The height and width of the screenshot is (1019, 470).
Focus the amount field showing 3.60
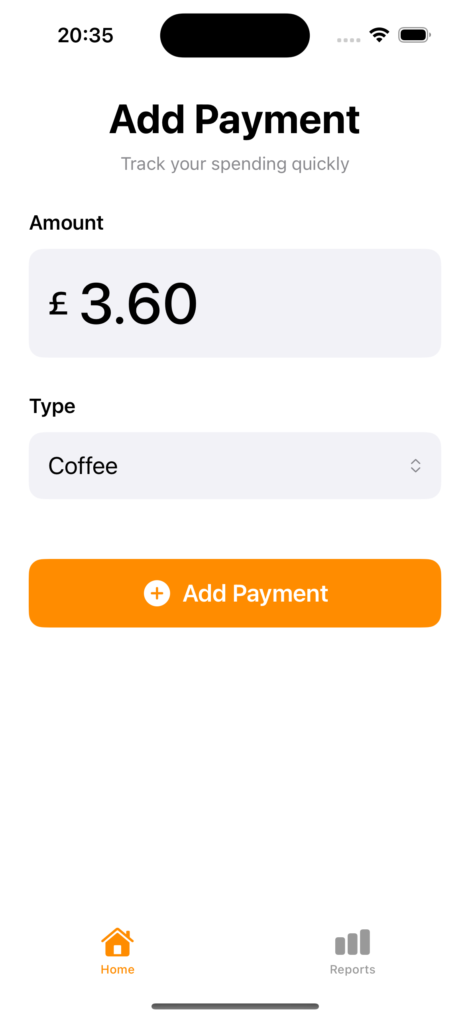(x=139, y=304)
